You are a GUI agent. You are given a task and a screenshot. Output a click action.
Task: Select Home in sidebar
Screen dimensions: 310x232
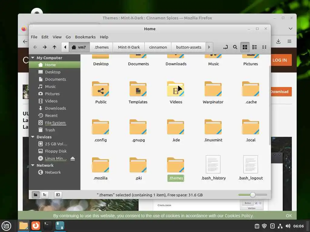pyautogui.click(x=54, y=65)
